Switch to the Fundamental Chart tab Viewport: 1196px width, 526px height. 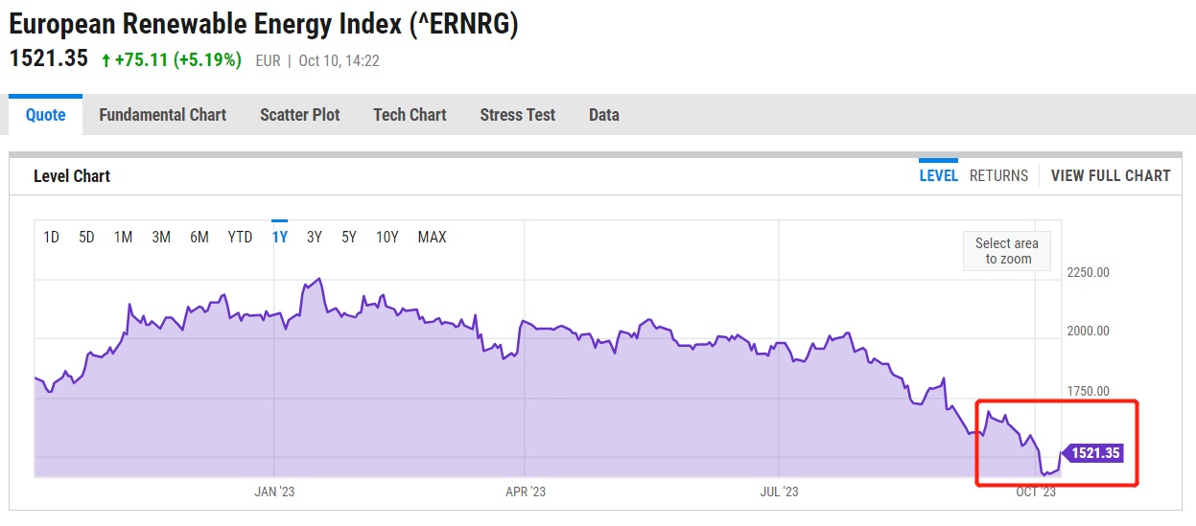[x=163, y=115]
